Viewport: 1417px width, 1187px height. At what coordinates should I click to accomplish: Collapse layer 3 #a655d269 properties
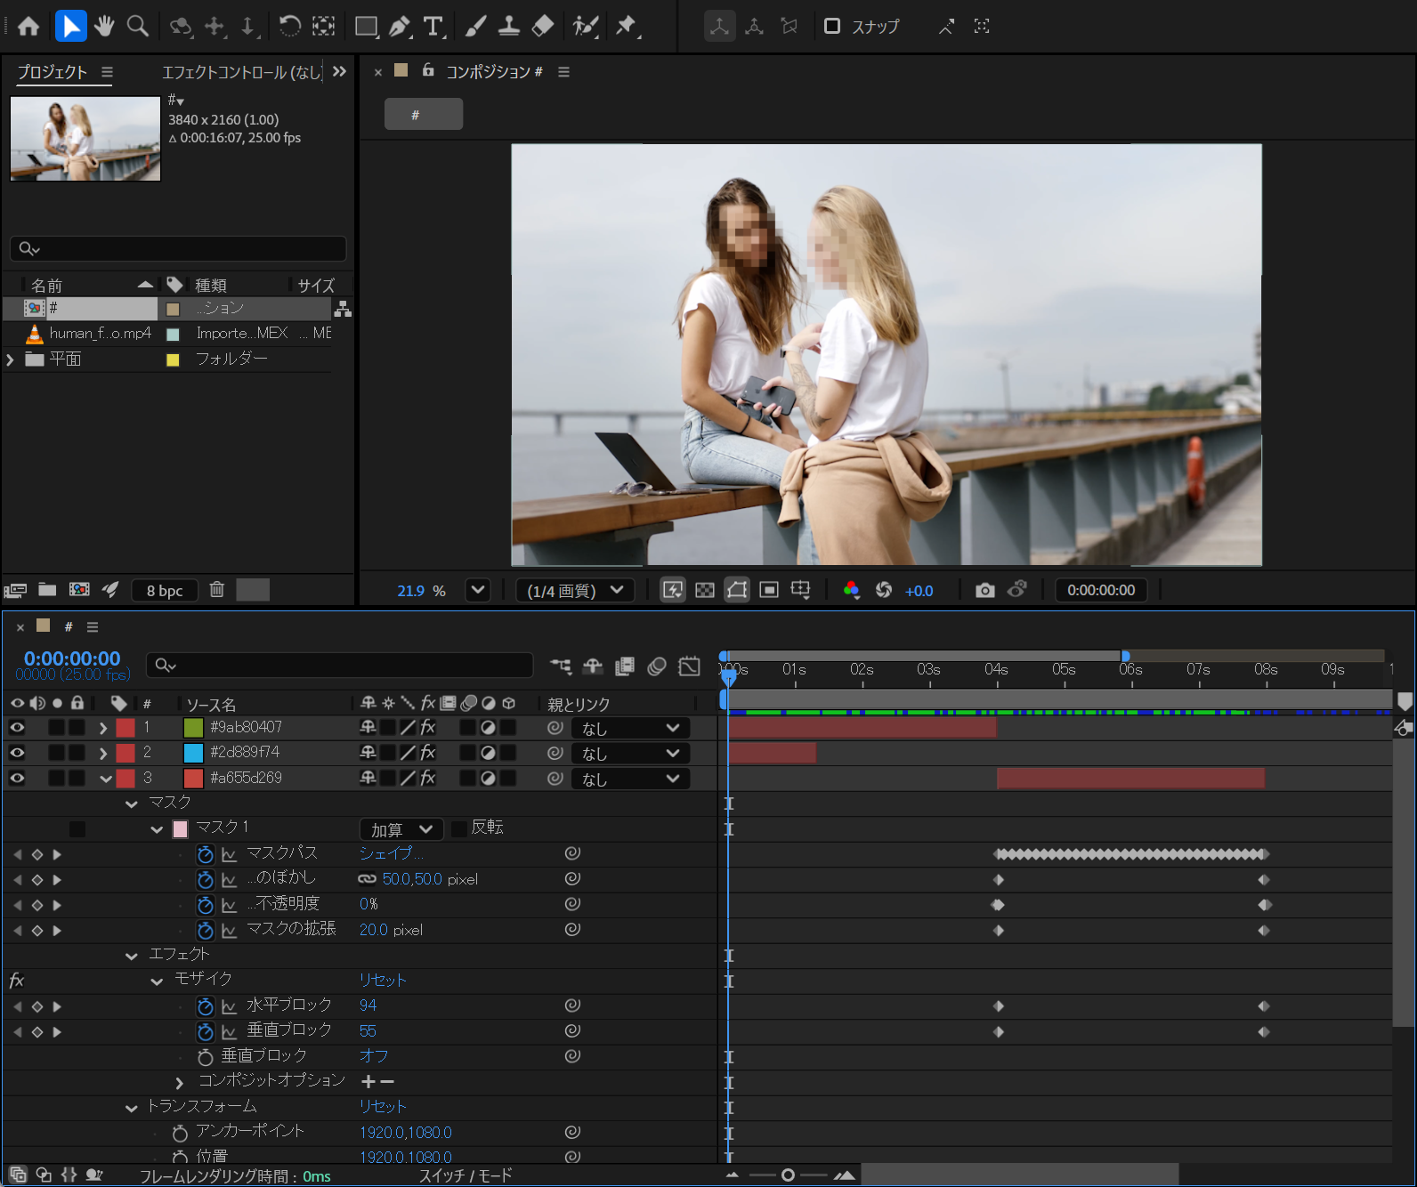[106, 779]
